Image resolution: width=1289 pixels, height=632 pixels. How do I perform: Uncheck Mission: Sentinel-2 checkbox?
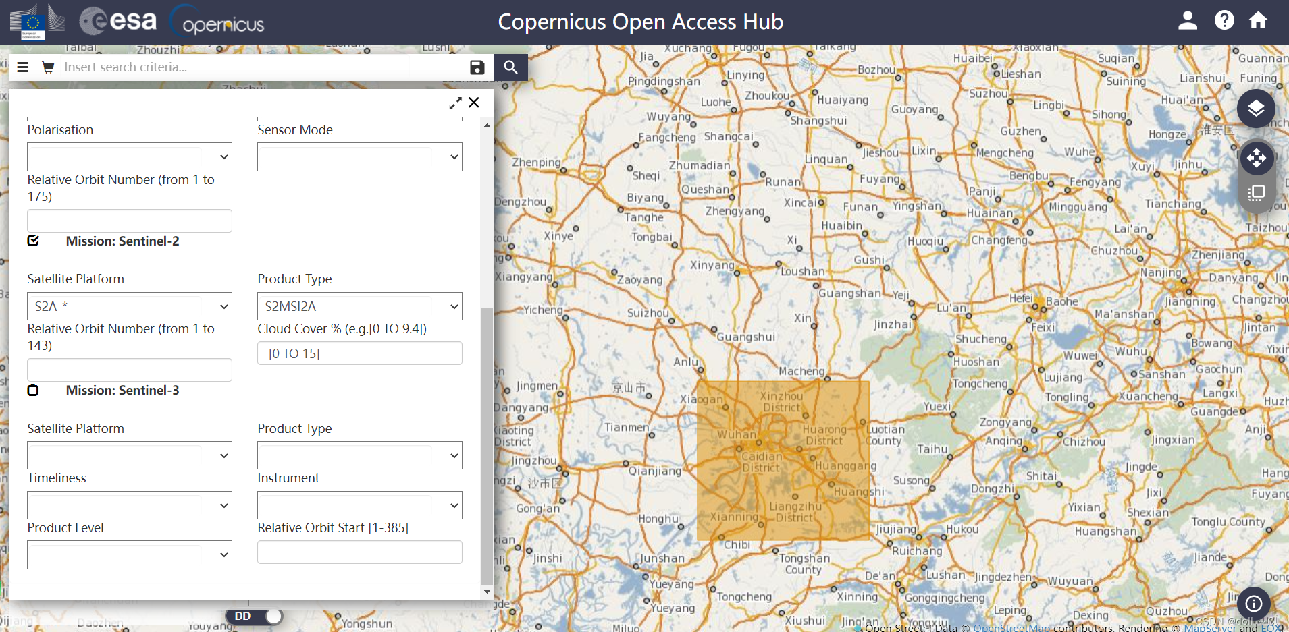[x=33, y=241]
